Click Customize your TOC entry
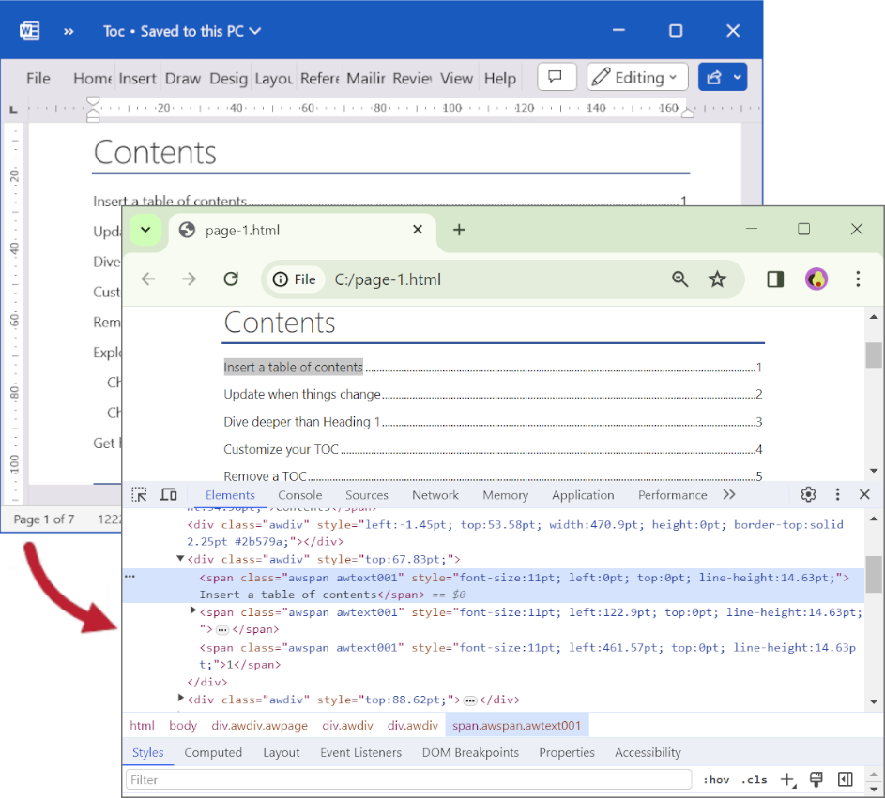This screenshot has width=885, height=798. click(281, 449)
